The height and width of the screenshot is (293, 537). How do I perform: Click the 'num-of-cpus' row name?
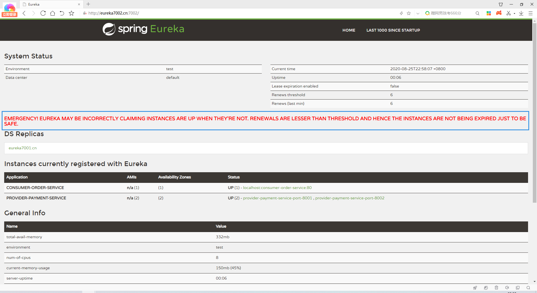click(18, 258)
